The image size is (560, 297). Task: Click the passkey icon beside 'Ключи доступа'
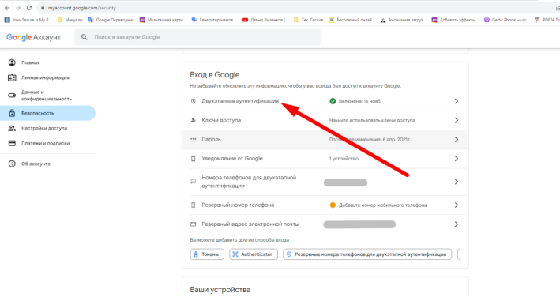(x=194, y=120)
